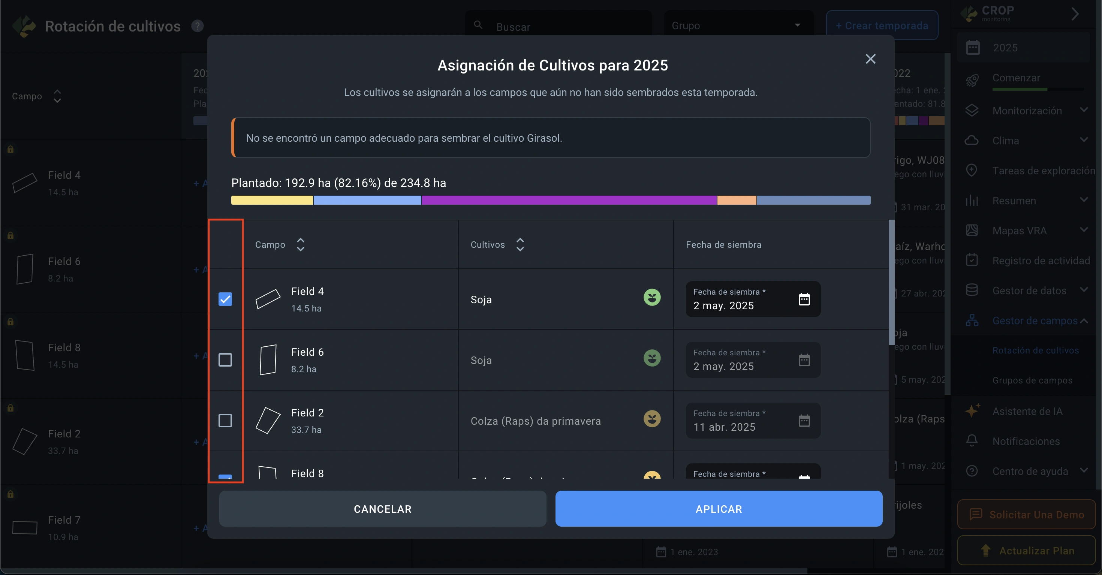Check the Field 2 checkbox
This screenshot has width=1102, height=575.
pos(225,421)
